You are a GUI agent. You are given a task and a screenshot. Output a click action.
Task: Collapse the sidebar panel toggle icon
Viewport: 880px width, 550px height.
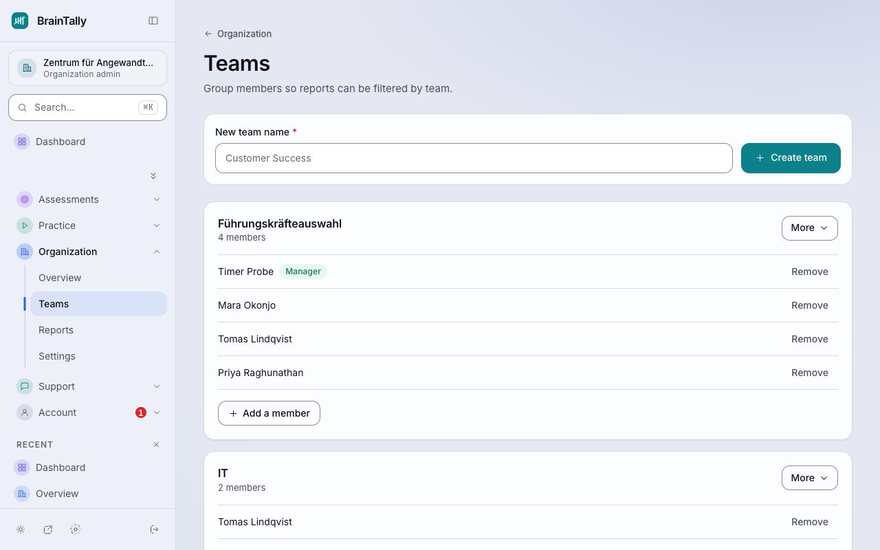point(153,21)
